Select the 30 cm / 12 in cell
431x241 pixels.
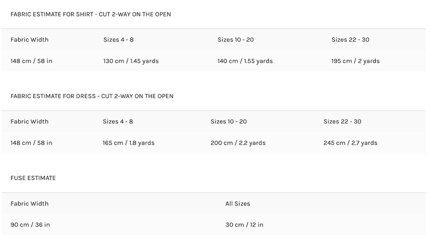(x=244, y=225)
